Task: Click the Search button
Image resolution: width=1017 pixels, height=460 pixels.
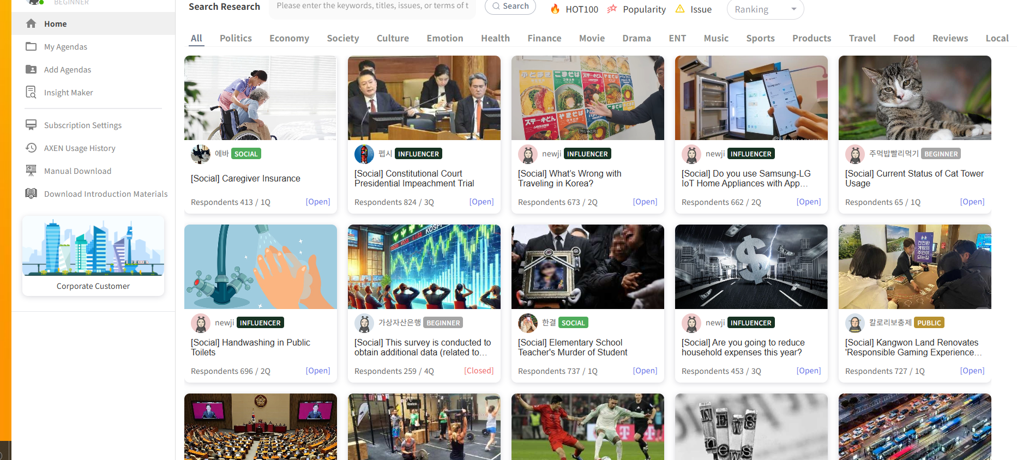Action: [x=510, y=6]
